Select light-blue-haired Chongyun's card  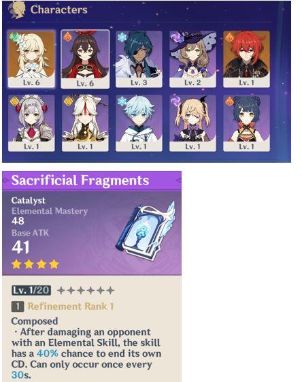[x=139, y=123]
